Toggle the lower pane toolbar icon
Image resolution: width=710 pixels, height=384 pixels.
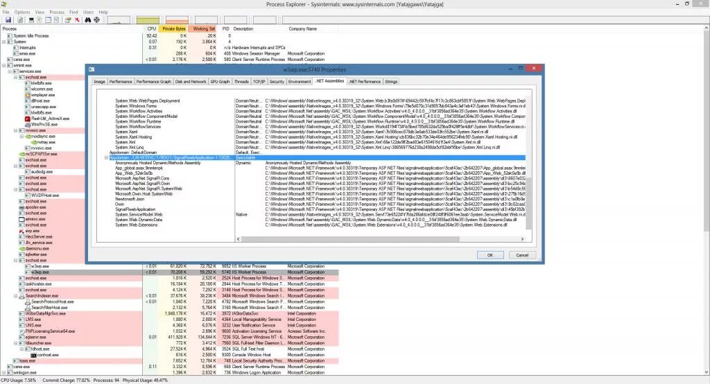(48, 20)
